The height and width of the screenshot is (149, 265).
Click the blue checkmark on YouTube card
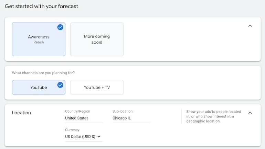60,85
